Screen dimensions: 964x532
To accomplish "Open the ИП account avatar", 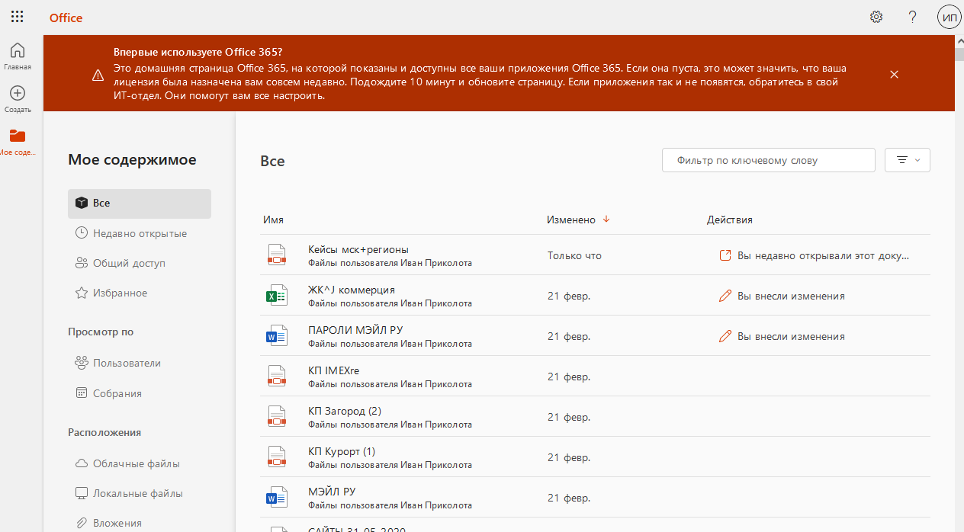I will click(x=950, y=17).
